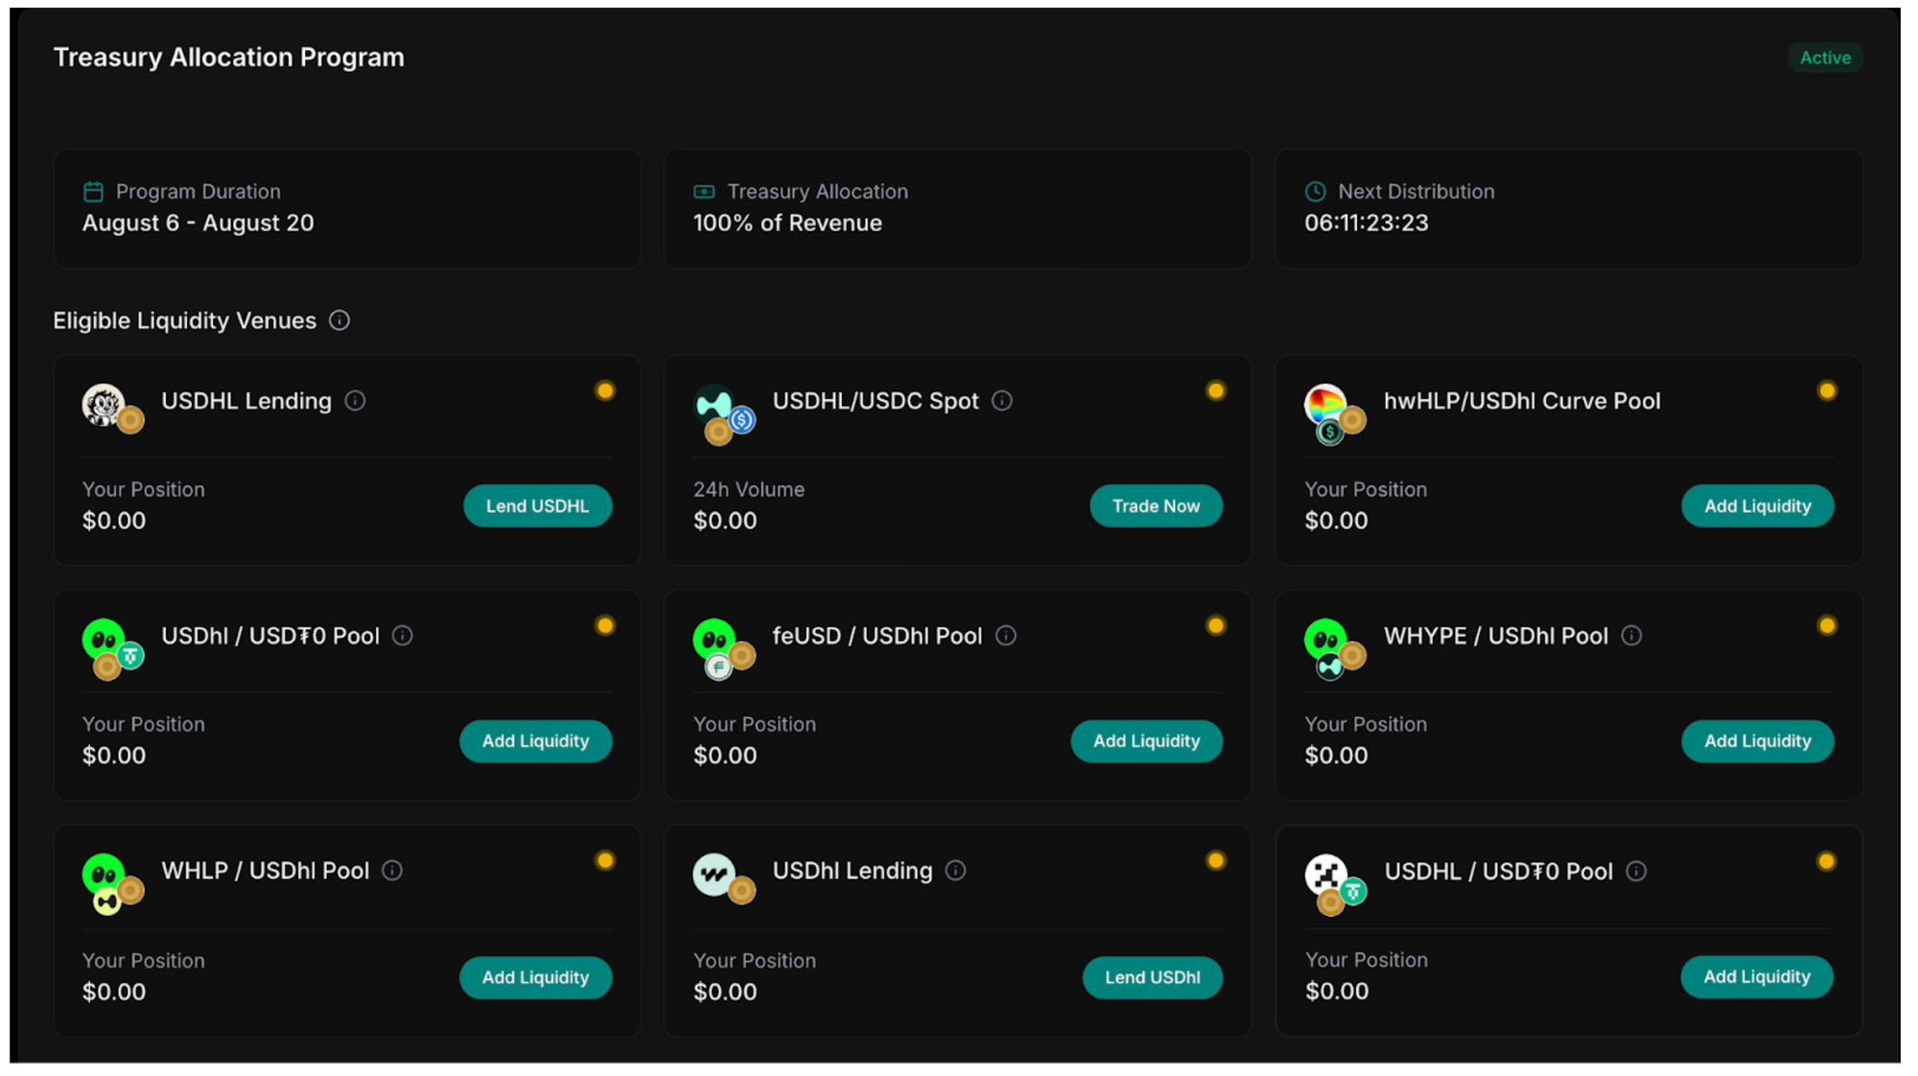This screenshot has height=1076, width=1918.
Task: Click info icon next to Eligible Liquidity Venues
Action: click(x=339, y=320)
